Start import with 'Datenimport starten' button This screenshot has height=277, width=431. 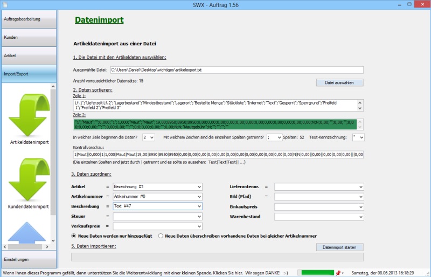pos(339,247)
